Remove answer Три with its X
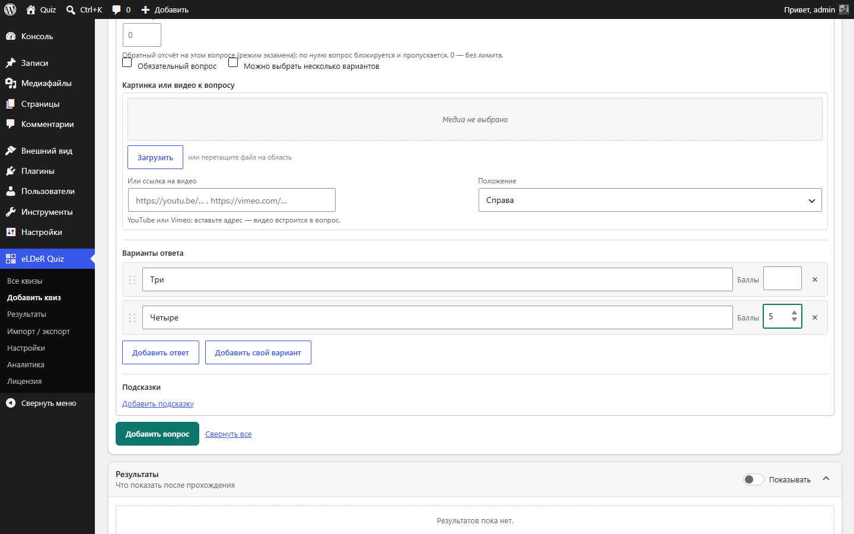Screen dimensions: 854x534 pyautogui.click(x=815, y=279)
